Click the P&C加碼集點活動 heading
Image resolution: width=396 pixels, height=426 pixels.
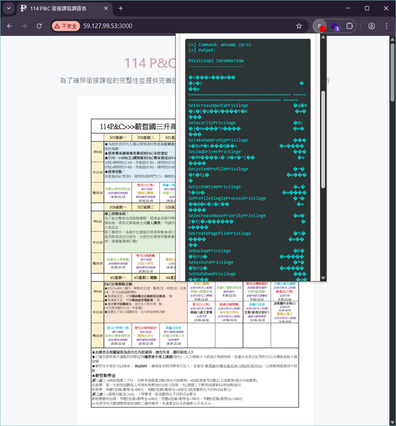click(x=118, y=284)
